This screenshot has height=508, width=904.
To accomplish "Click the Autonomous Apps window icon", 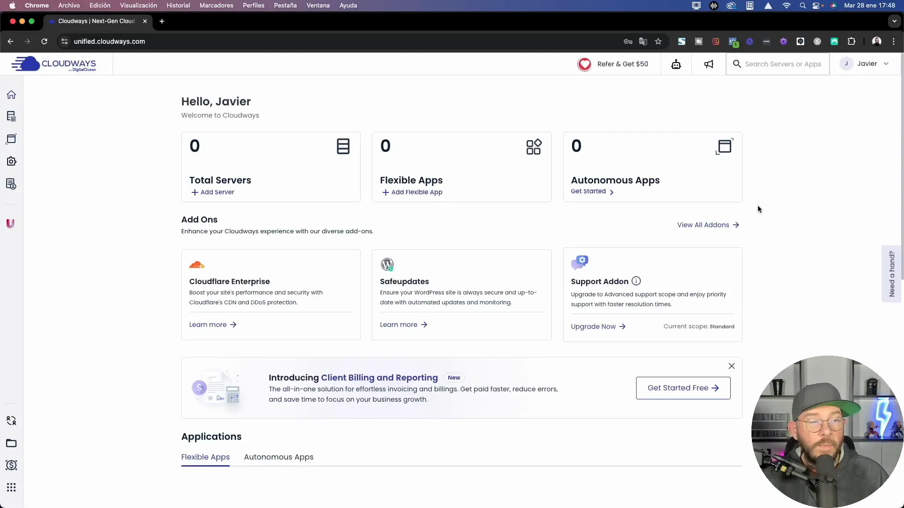I will [725, 146].
